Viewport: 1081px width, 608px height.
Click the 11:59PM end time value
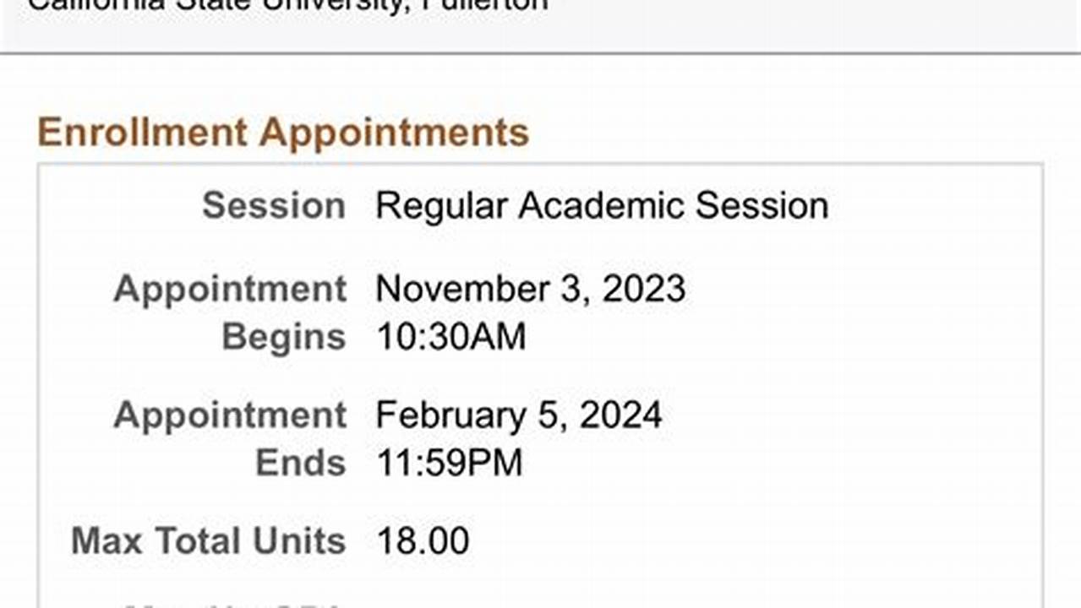point(450,462)
